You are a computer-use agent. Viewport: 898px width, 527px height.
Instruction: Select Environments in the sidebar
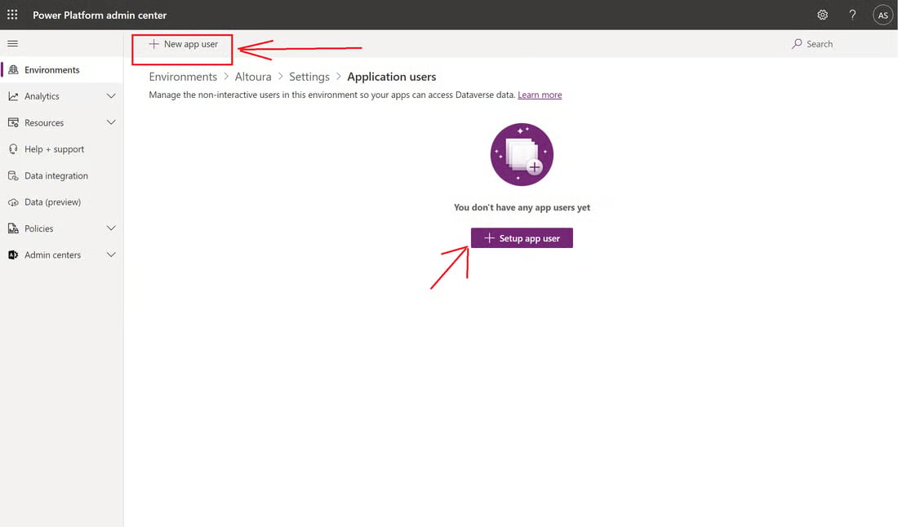pos(61,70)
